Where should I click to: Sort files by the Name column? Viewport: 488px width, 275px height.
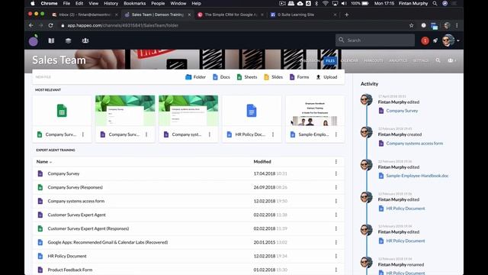click(x=44, y=162)
